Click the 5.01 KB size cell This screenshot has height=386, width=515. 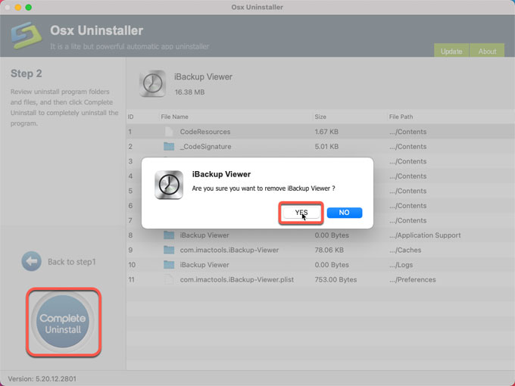[x=326, y=146]
